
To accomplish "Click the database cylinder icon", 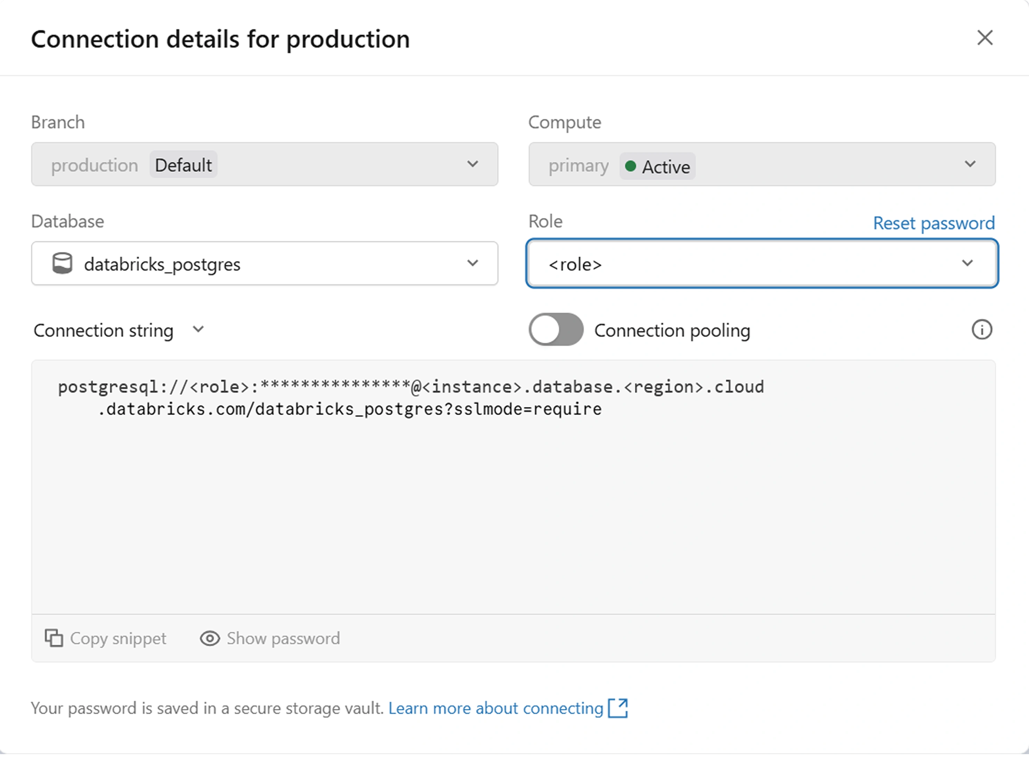I will 62,263.
